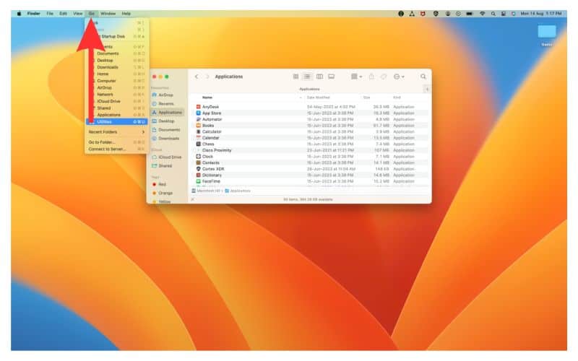
Task: Click the Edit Tags icon in toolbar
Action: coord(384,77)
